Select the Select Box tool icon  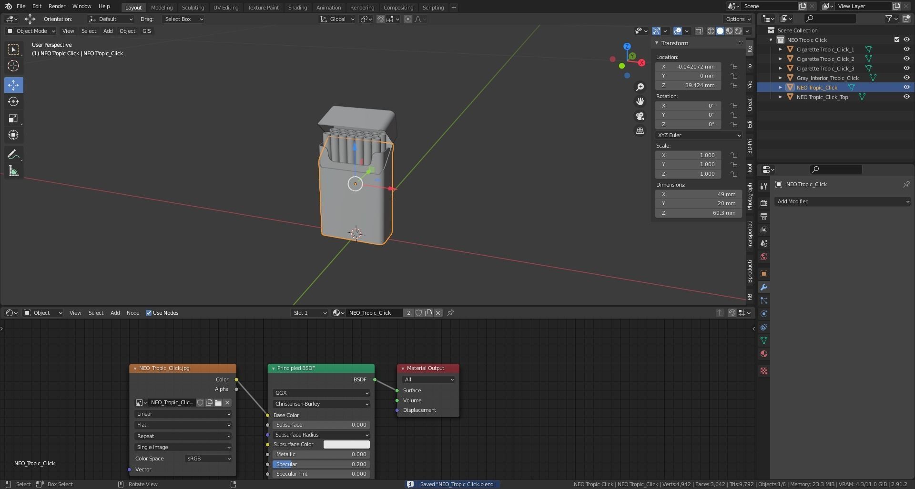coord(13,50)
